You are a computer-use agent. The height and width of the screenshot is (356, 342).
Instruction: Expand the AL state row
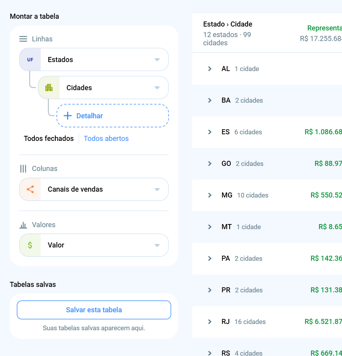tap(210, 69)
